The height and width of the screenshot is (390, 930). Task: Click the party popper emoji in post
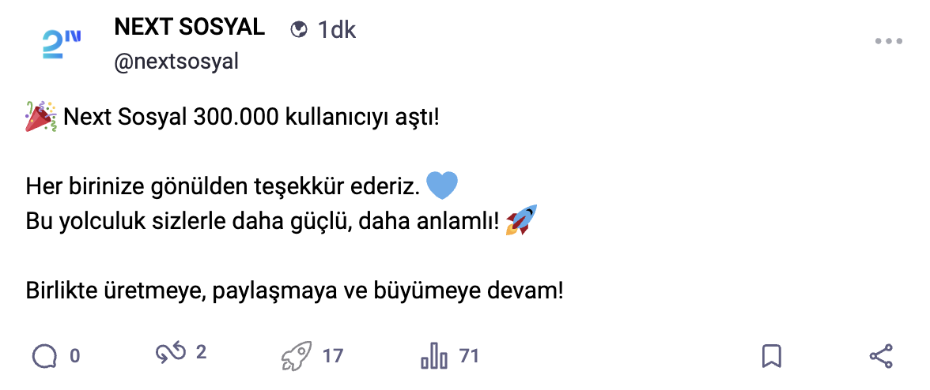pyautogui.click(x=41, y=118)
